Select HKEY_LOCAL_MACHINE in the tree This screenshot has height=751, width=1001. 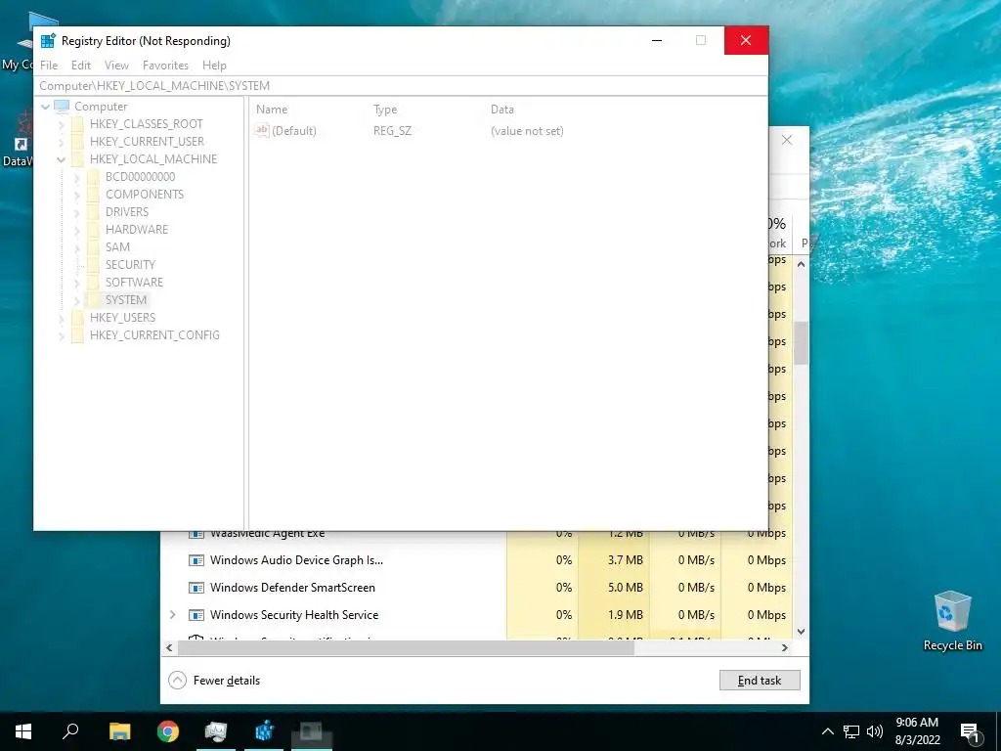pyautogui.click(x=153, y=159)
